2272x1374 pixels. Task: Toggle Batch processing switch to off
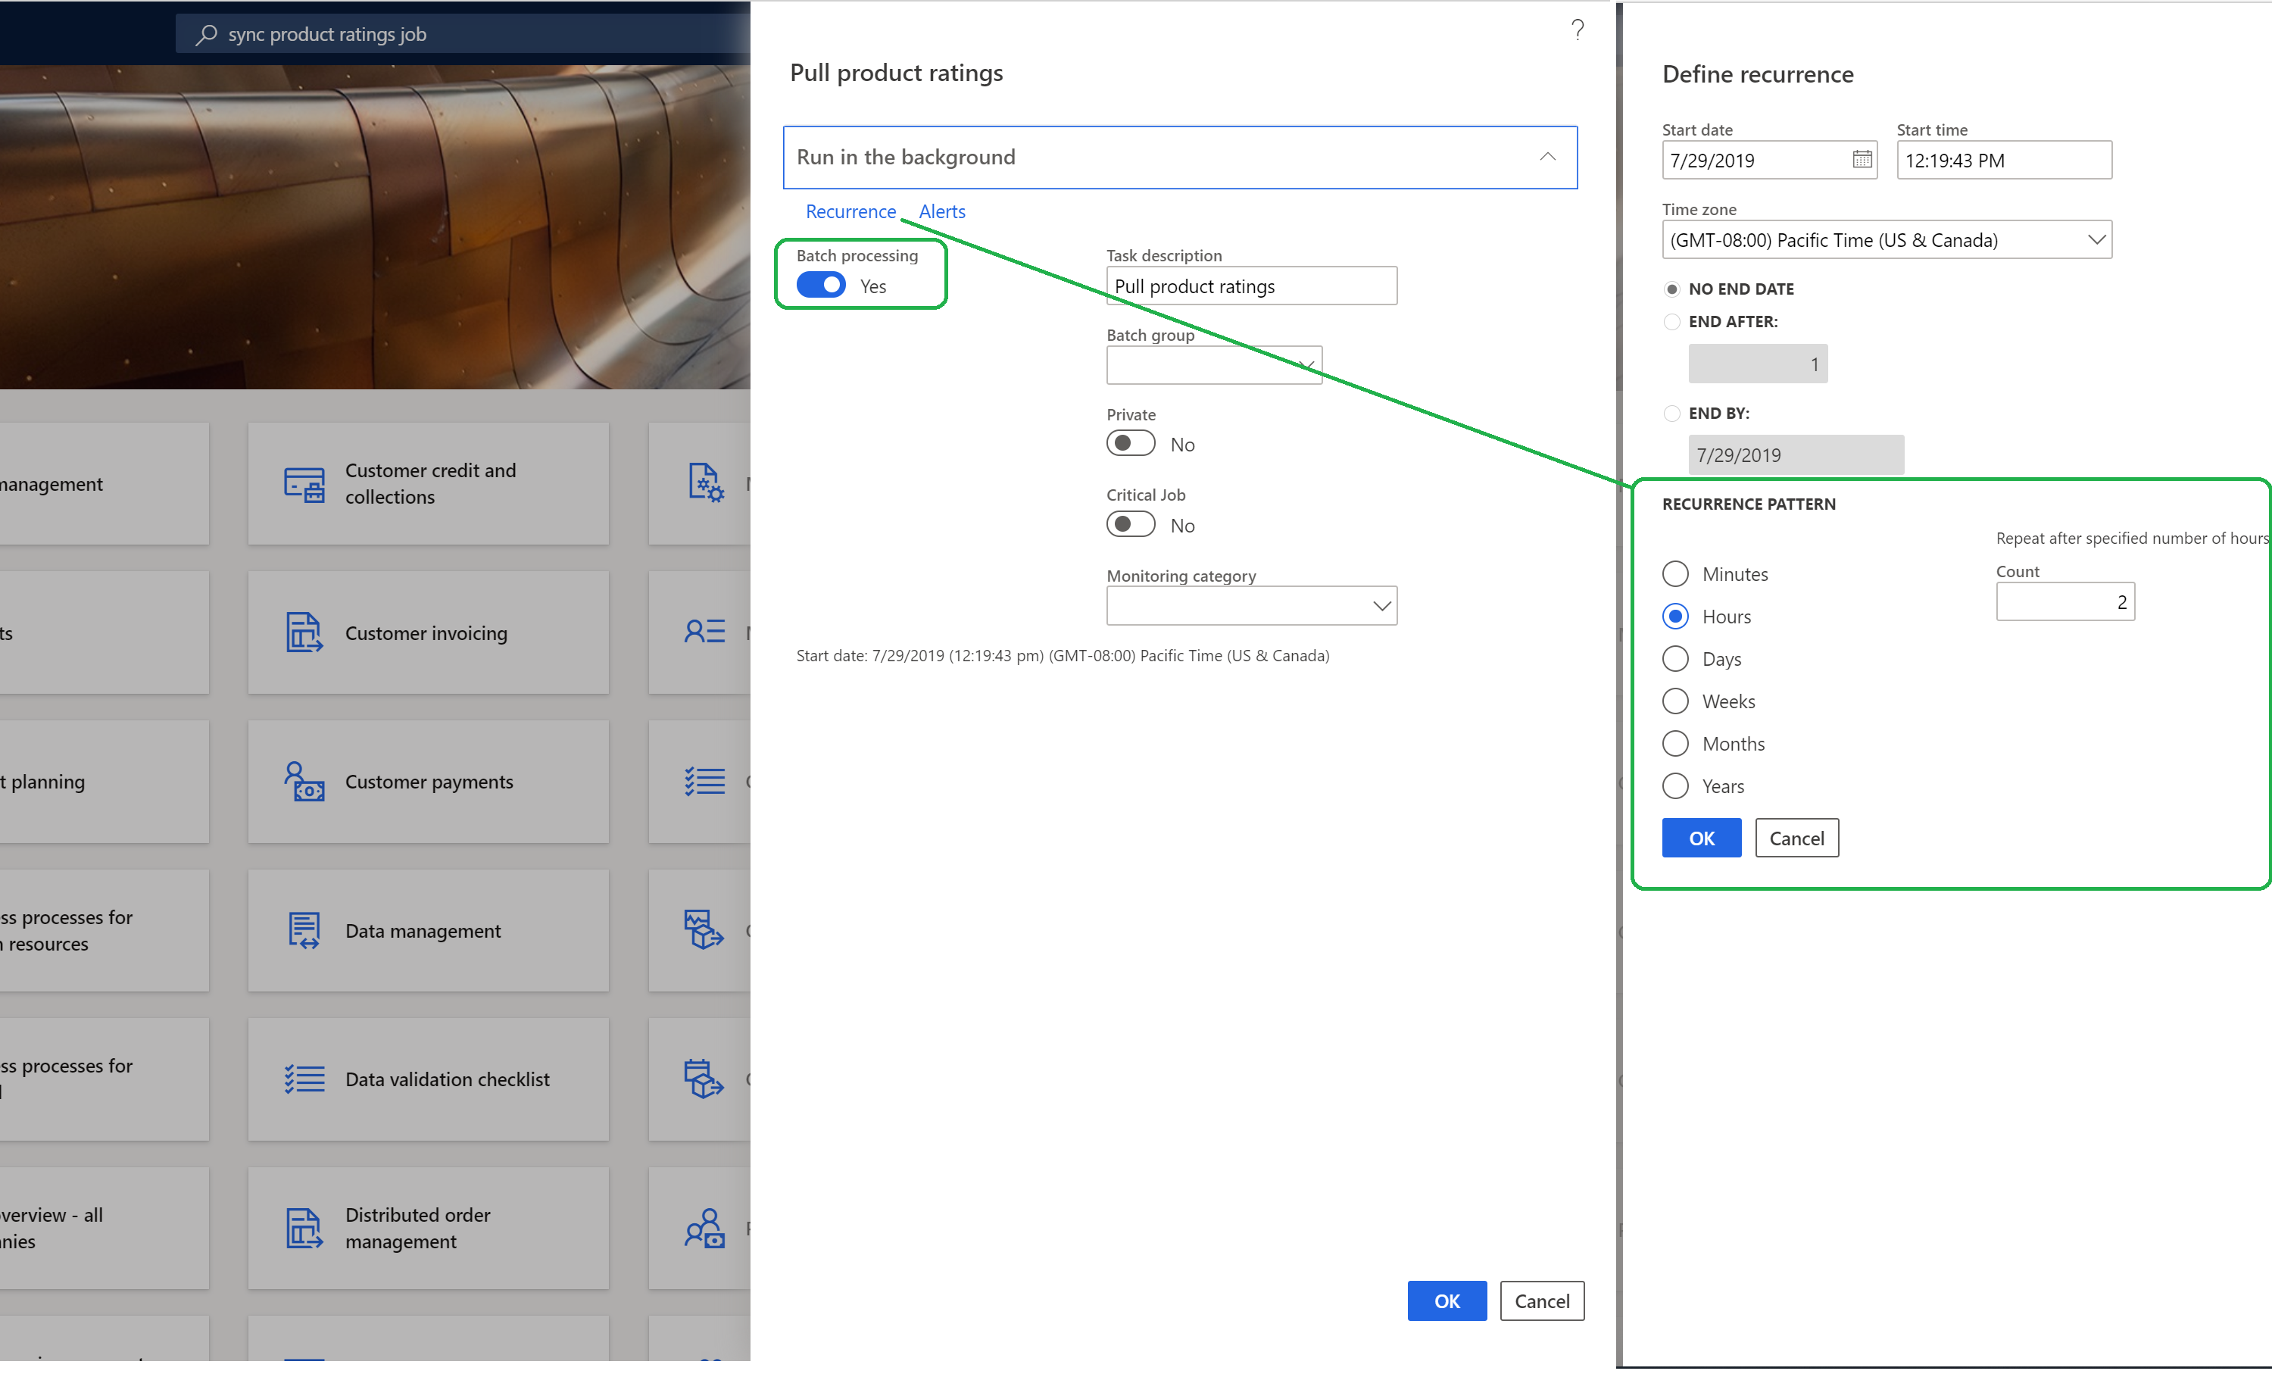819,284
